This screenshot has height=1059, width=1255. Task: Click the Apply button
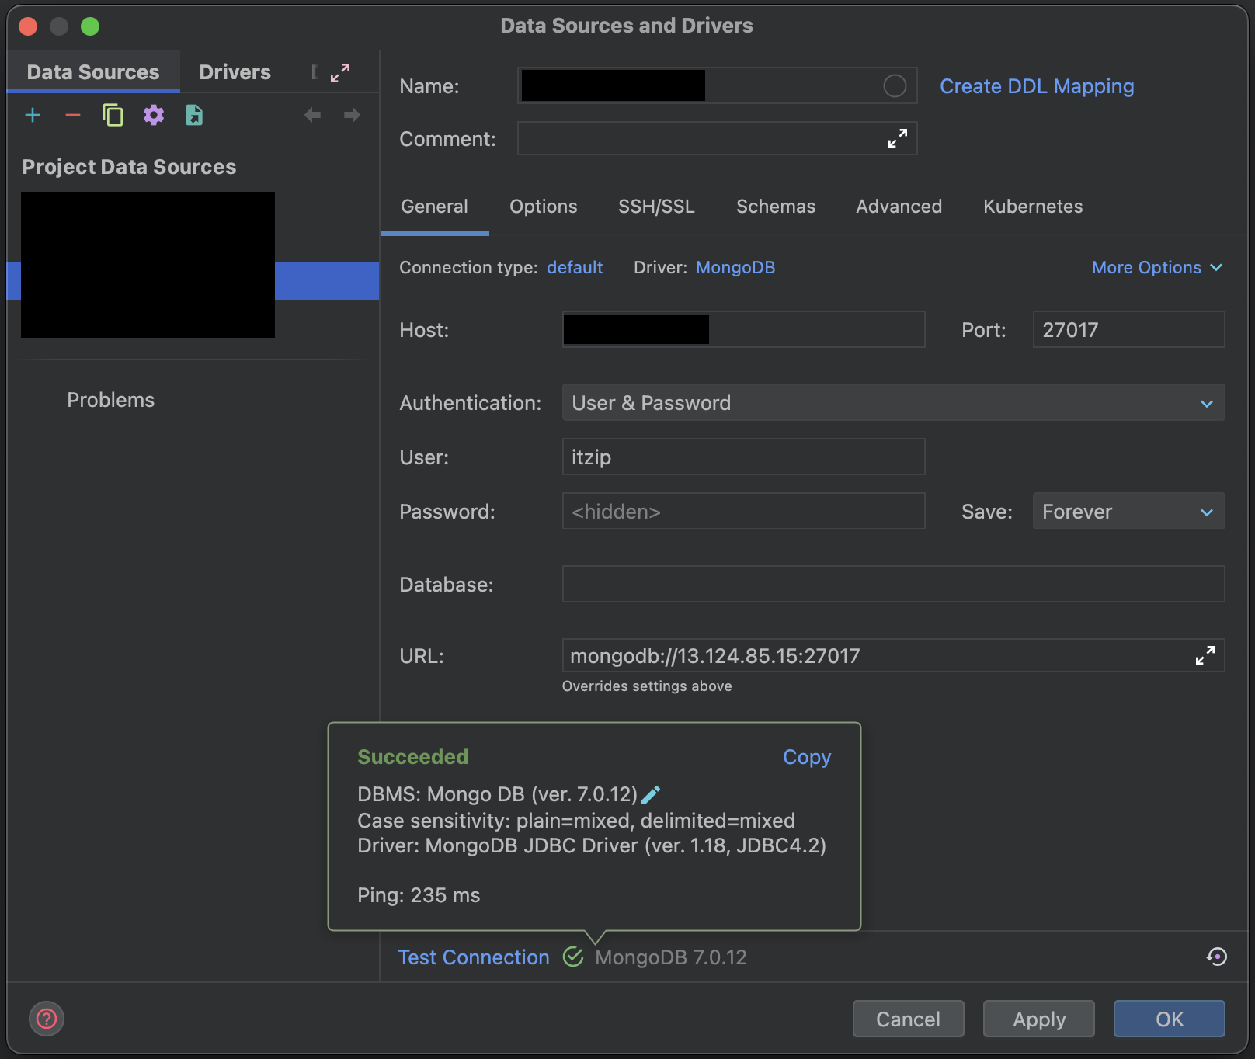[1039, 1019]
